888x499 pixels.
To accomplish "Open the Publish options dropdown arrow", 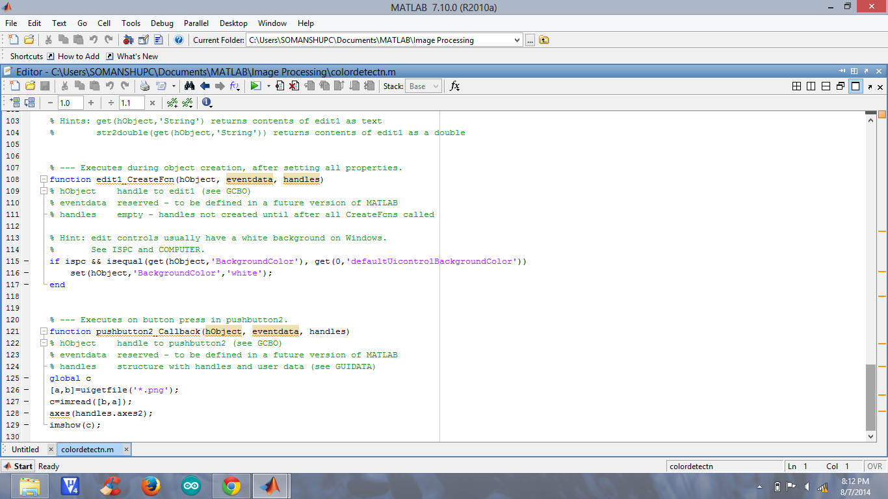I will coord(174,86).
